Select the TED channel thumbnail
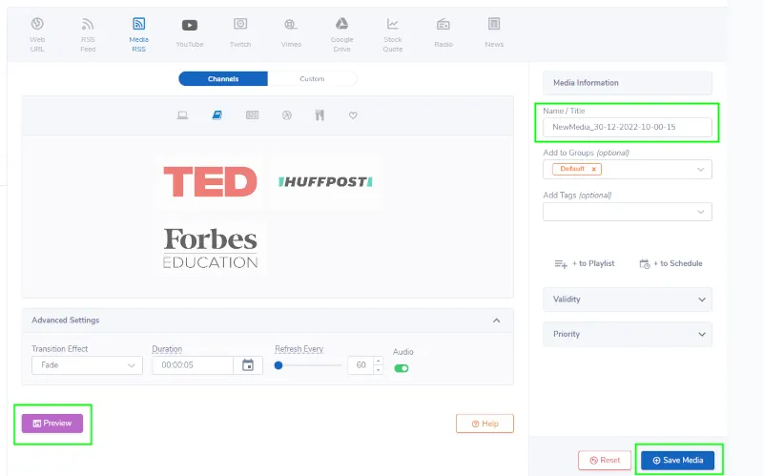Viewport: 763px width, 476px height. [210, 181]
